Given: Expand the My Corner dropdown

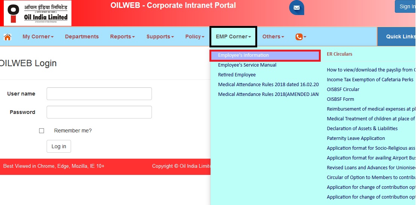Looking at the screenshot, I should pyautogui.click(x=38, y=37).
